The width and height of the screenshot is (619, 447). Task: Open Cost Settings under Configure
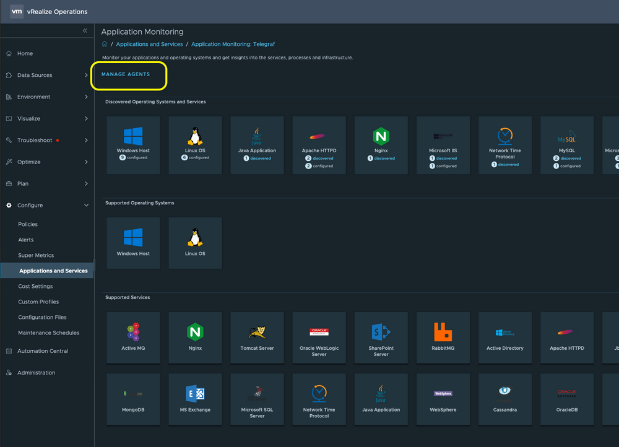(x=35, y=286)
